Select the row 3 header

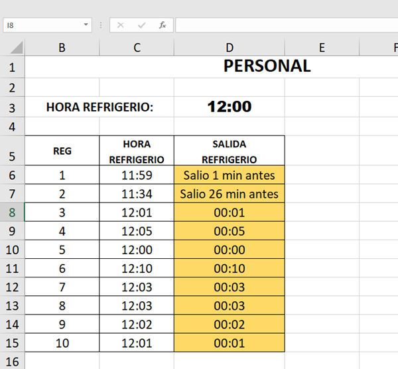13,107
